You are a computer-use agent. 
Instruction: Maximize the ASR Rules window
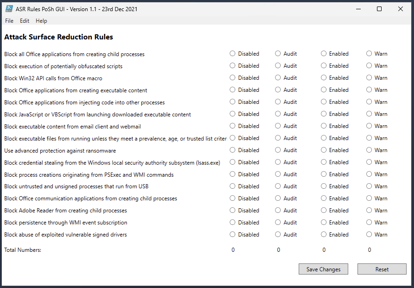379,9
